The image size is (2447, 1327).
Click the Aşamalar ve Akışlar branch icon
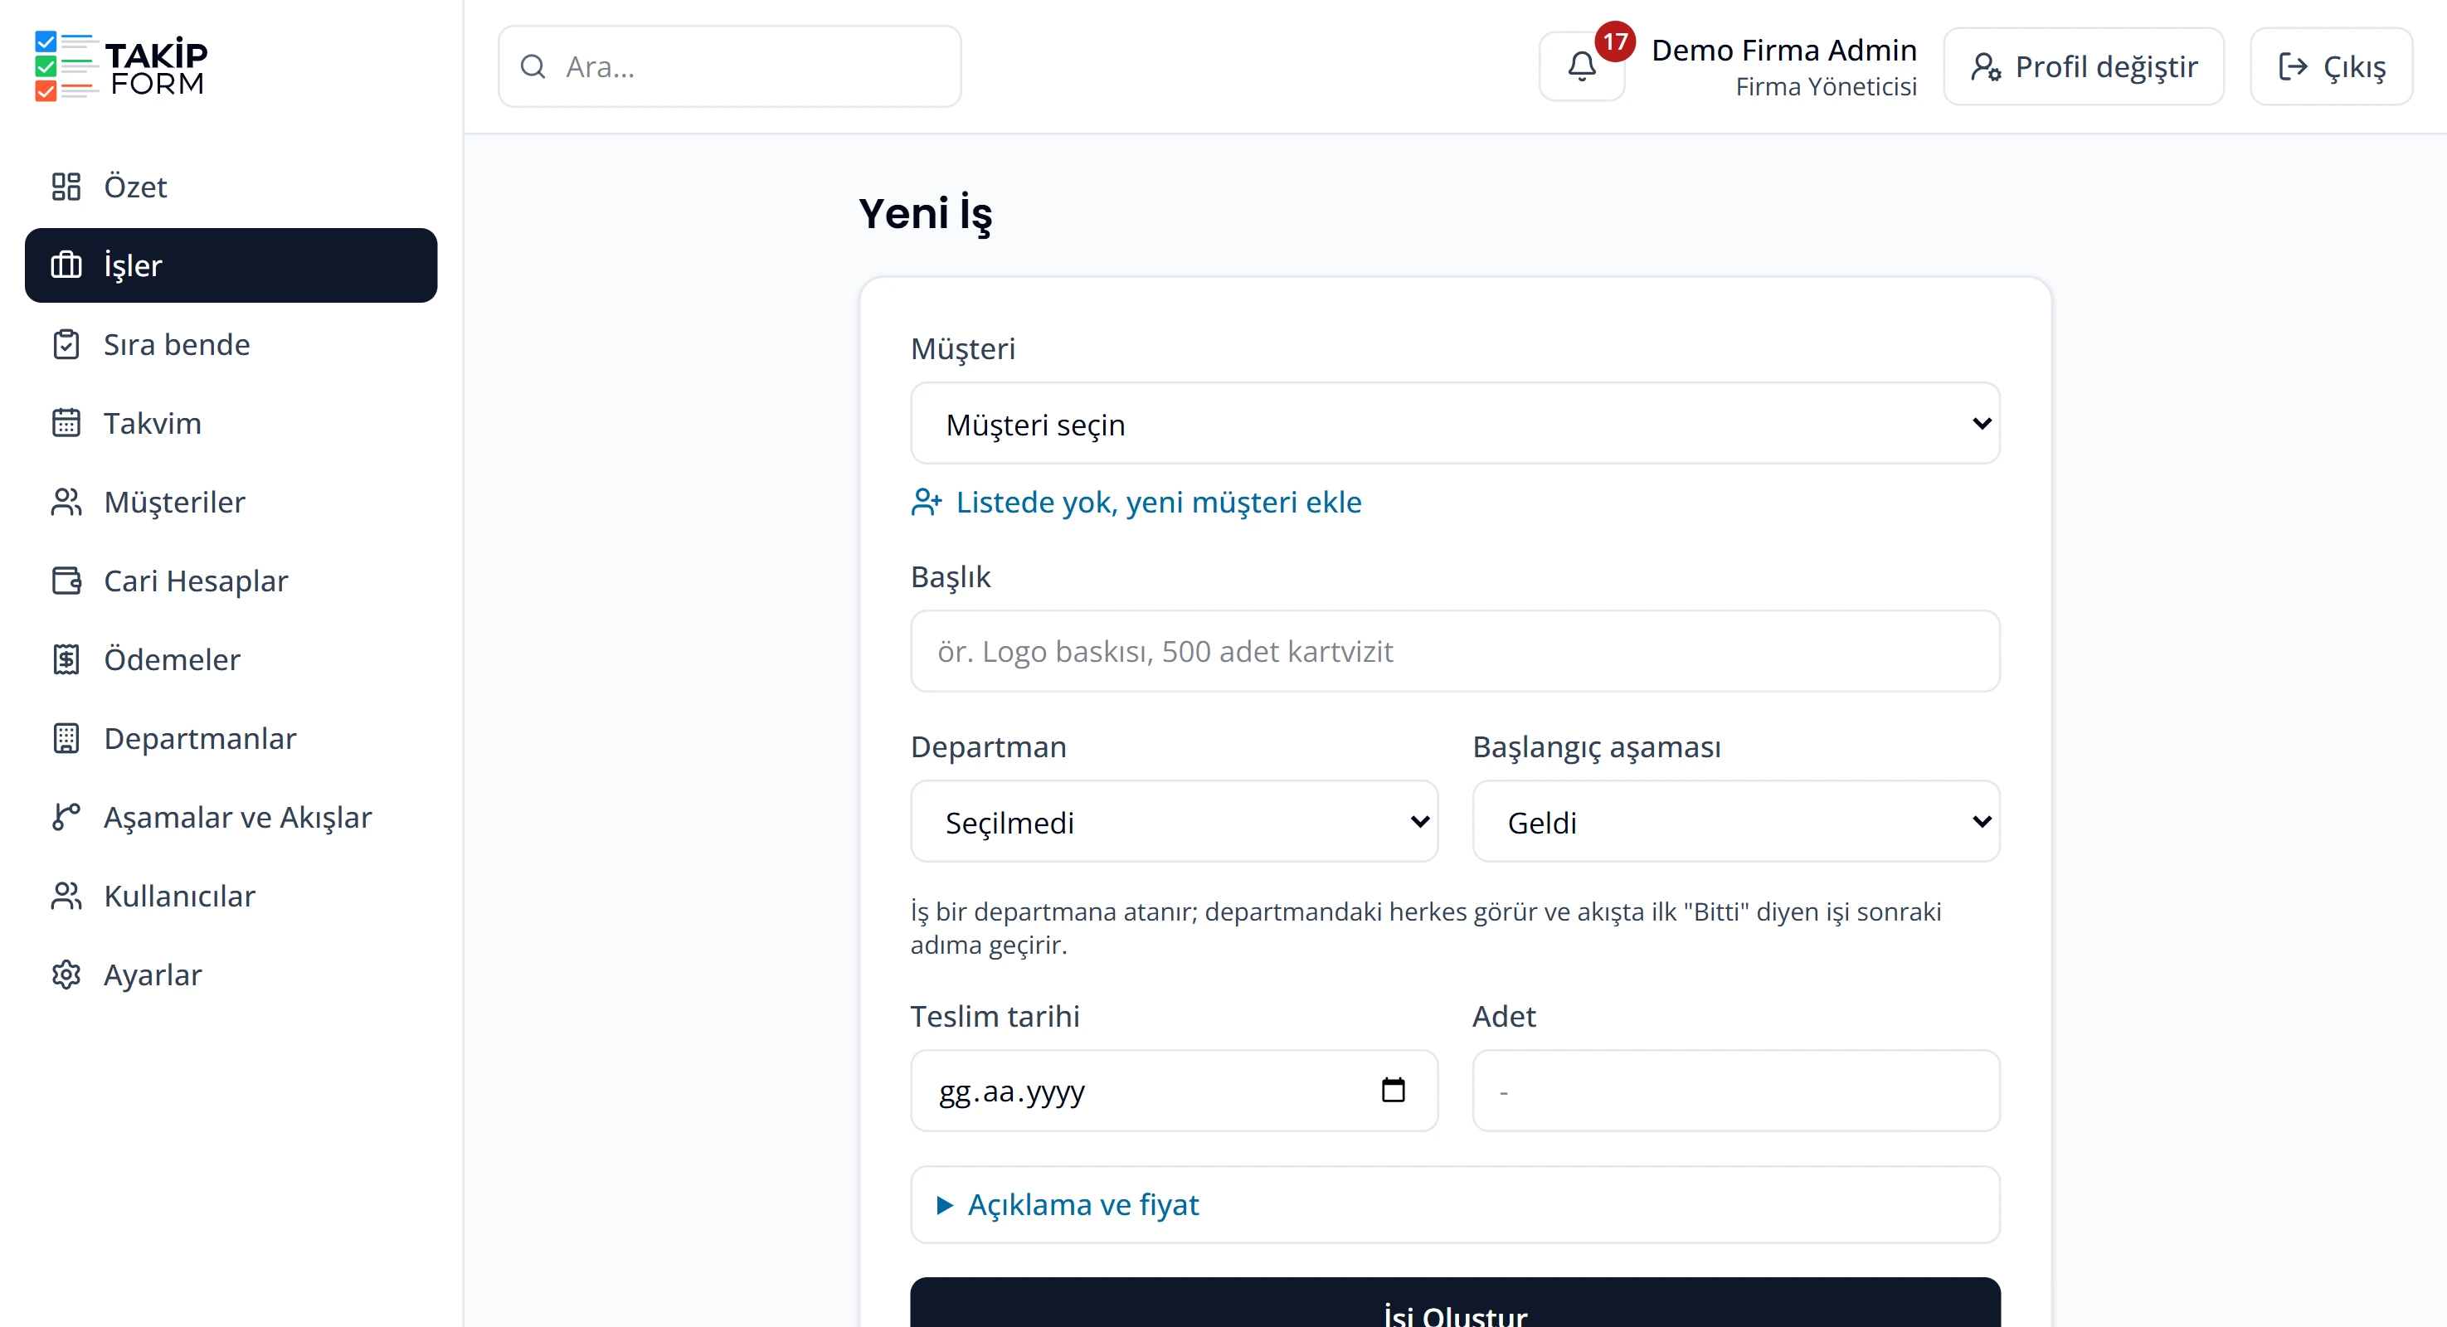(66, 817)
